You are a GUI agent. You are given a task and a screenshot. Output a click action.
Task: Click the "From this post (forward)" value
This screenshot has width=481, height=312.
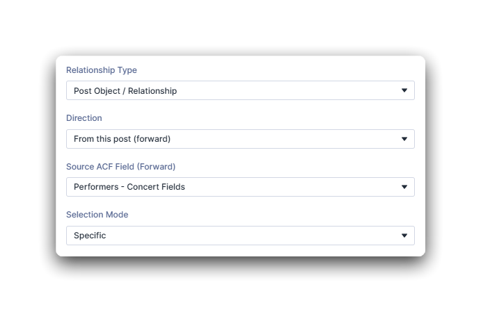pyautogui.click(x=122, y=139)
